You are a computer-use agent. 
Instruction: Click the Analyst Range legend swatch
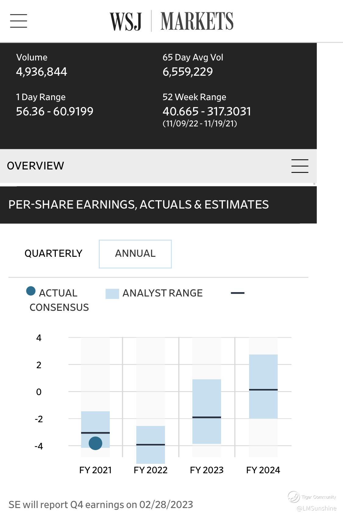112,293
